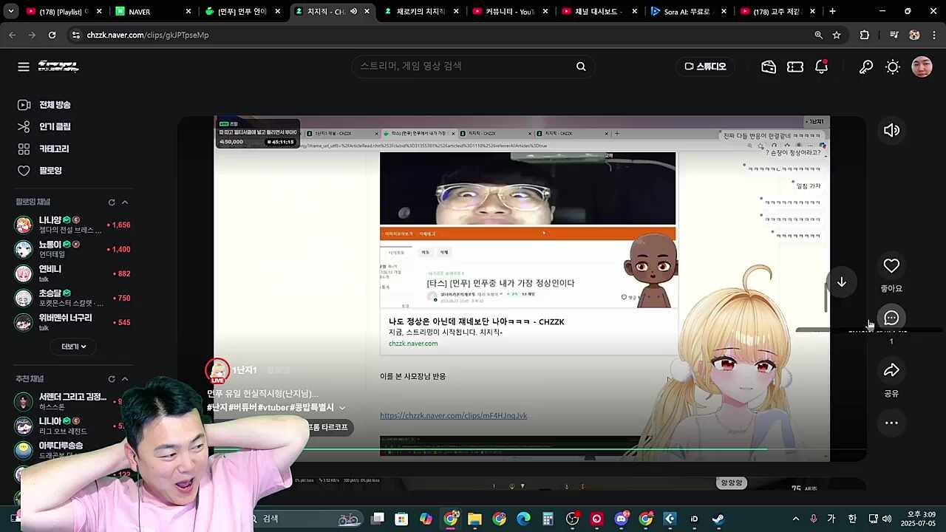Open a new browser tab

click(832, 12)
